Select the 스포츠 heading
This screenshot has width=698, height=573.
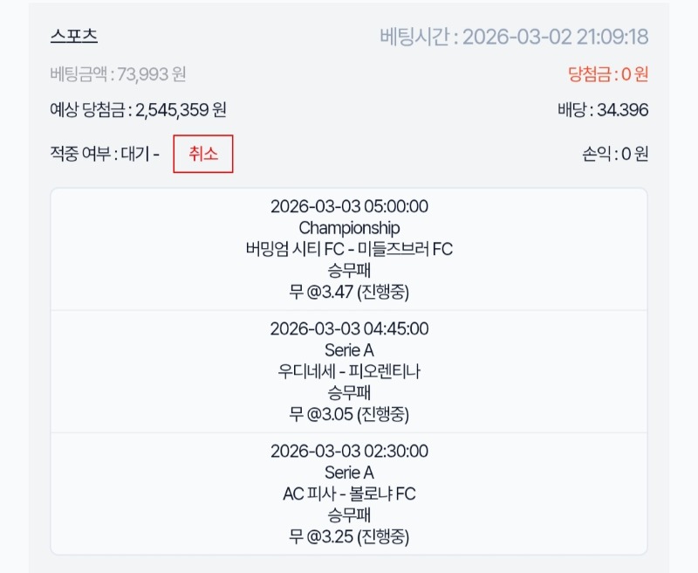[74, 37]
